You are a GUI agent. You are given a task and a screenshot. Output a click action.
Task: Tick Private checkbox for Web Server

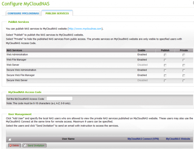coord(184,65)
